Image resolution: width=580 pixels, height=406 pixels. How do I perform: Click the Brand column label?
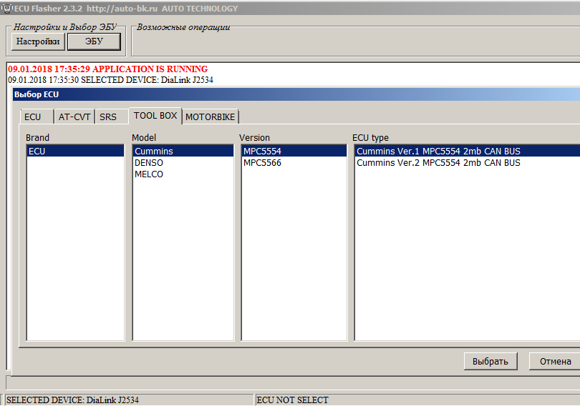tap(37, 138)
